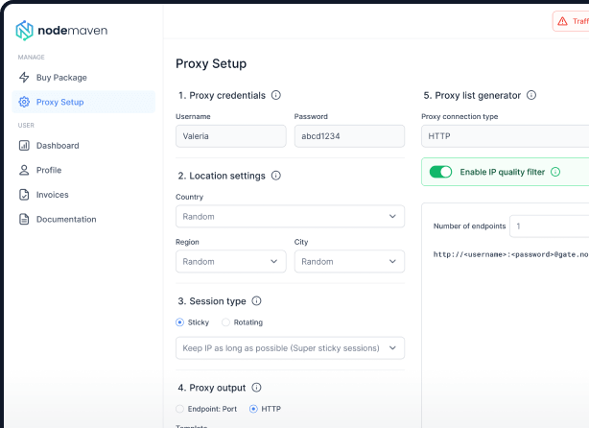The image size is (589, 428).
Task: Click the info icon beside Location settings
Action: [x=275, y=176]
